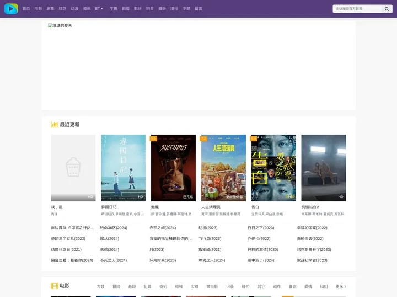Viewport: 397px width, 297px height.
Task: Open 高中新丁(2024) link
Action: [261, 260]
